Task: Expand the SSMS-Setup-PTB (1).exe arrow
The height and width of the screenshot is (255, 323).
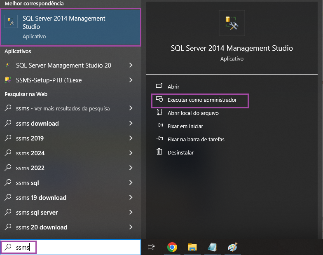Action: point(131,80)
